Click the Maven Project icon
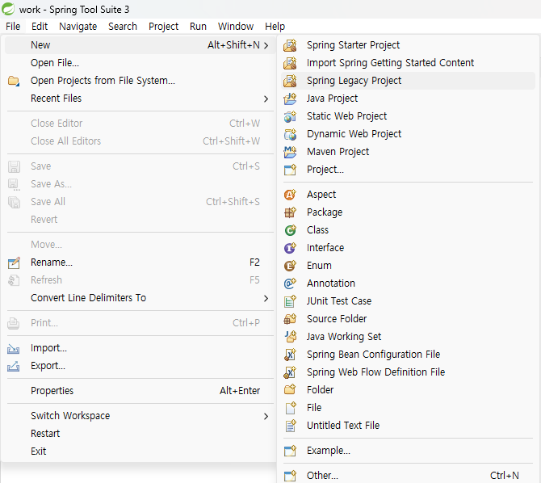Image resolution: width=541 pixels, height=483 pixels. 290,152
